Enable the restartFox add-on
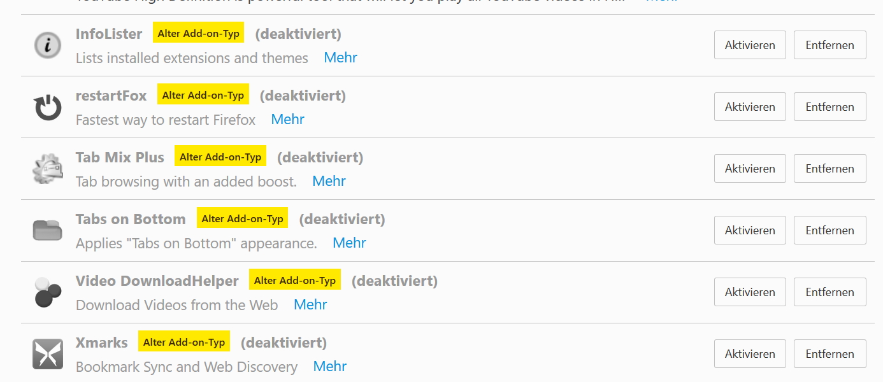Viewport: 883px width, 382px height. (x=750, y=107)
